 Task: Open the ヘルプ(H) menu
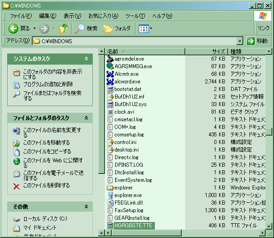(162, 16)
